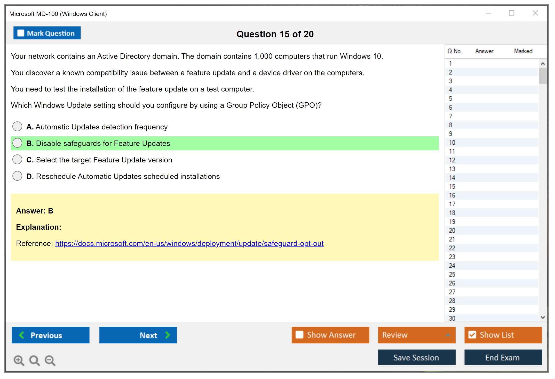Image resolution: width=555 pixels, height=379 pixels.
Task: Click the zoom in magnifier icon
Action: 19,360
